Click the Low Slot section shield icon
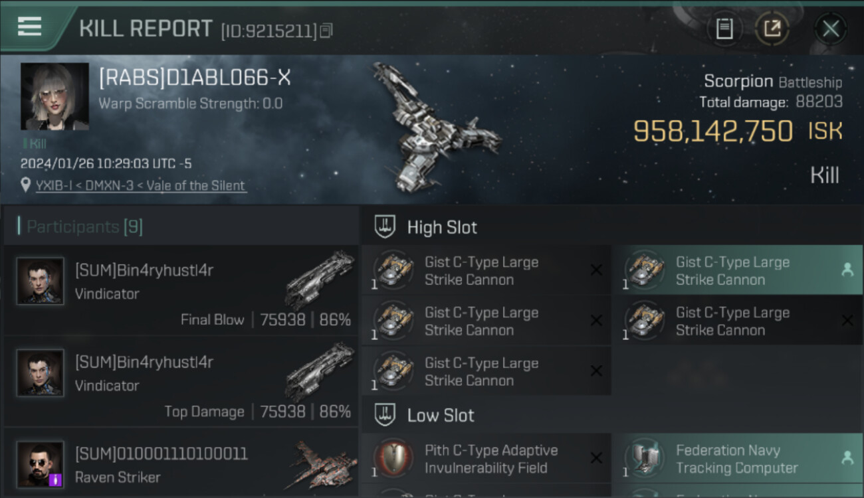 click(385, 416)
